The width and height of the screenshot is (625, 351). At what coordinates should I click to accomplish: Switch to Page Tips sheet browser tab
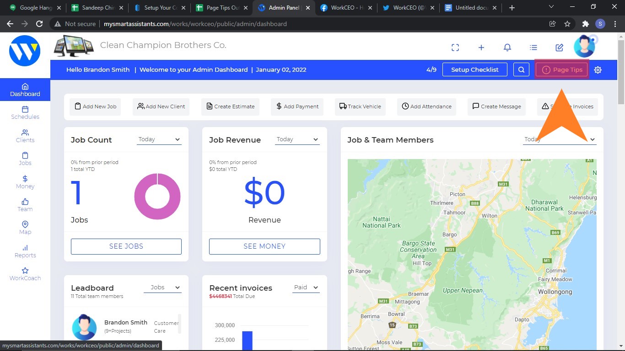pos(221,8)
